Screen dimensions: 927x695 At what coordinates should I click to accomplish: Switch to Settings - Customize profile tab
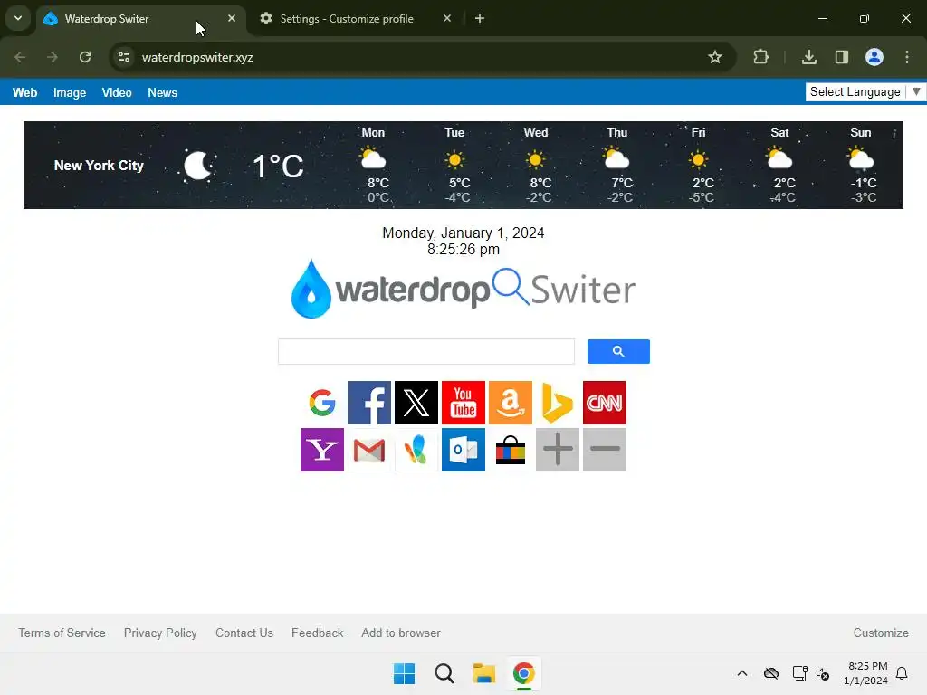pyautogui.click(x=347, y=19)
